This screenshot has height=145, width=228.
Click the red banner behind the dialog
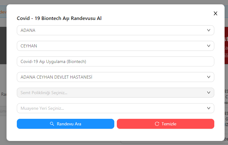pyautogui.click(x=226, y=47)
